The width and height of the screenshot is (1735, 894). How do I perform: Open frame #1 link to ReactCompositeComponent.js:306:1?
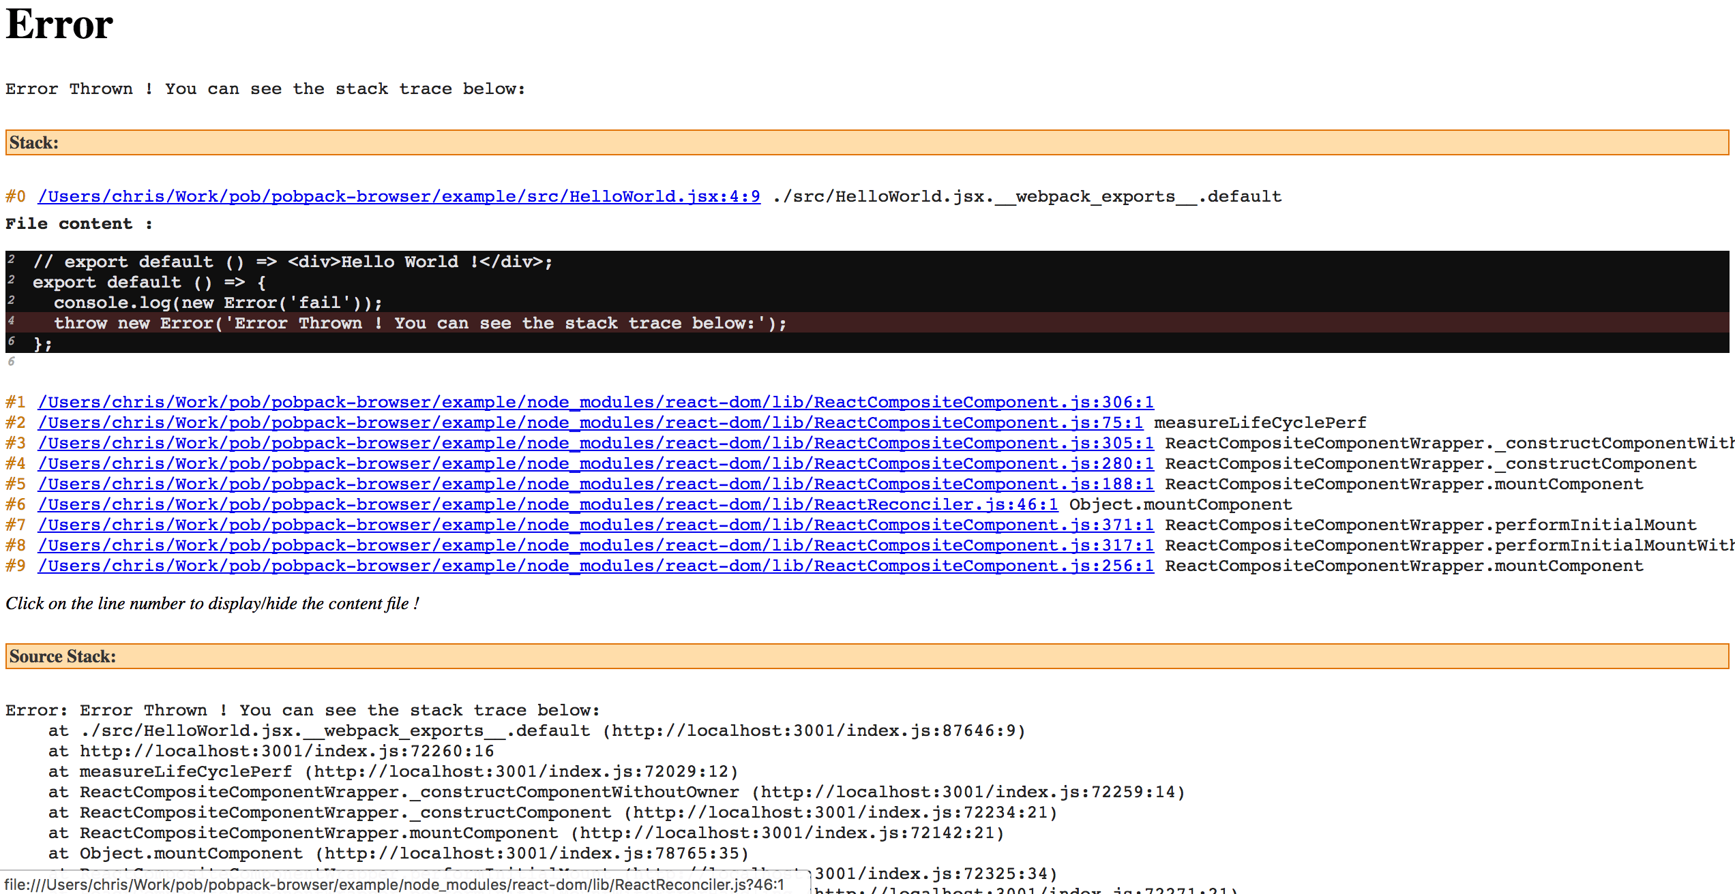point(595,402)
